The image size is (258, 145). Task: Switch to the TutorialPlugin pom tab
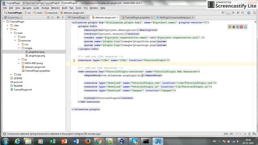[x=78, y=17]
